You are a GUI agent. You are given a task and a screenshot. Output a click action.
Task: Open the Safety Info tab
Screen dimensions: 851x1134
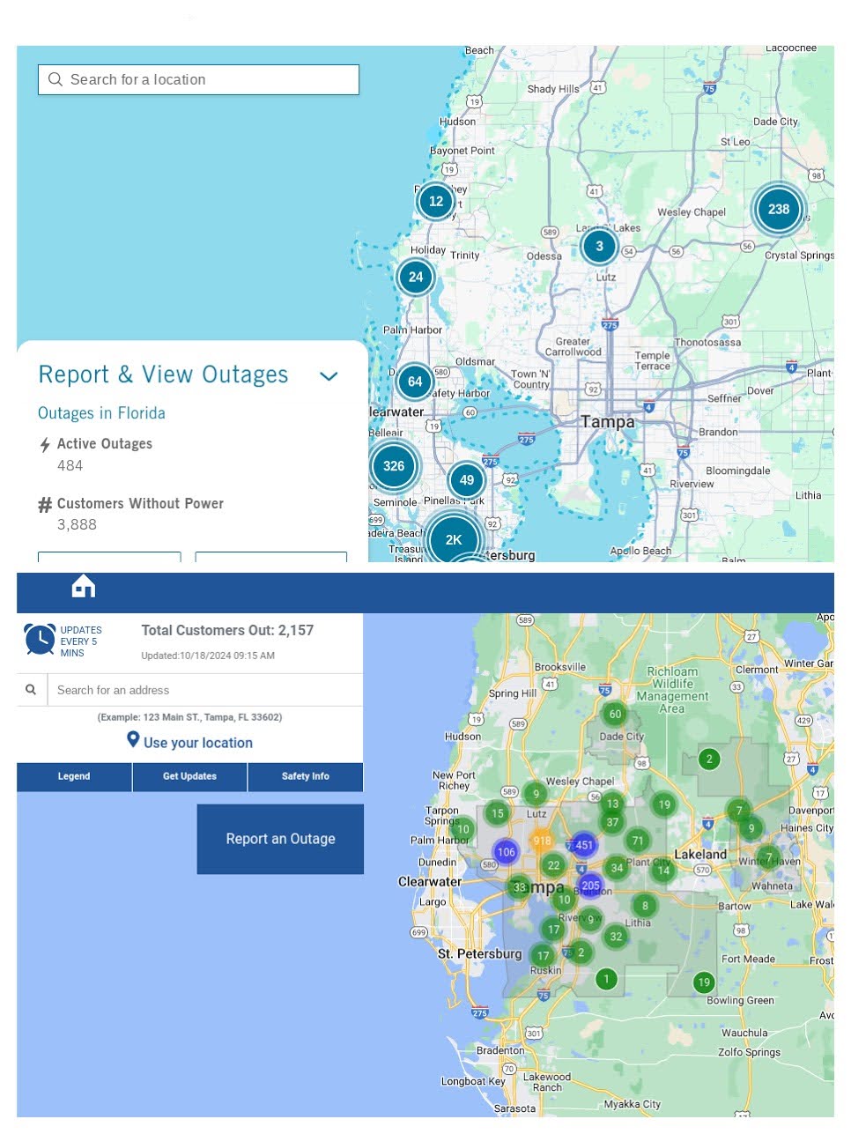306,776
